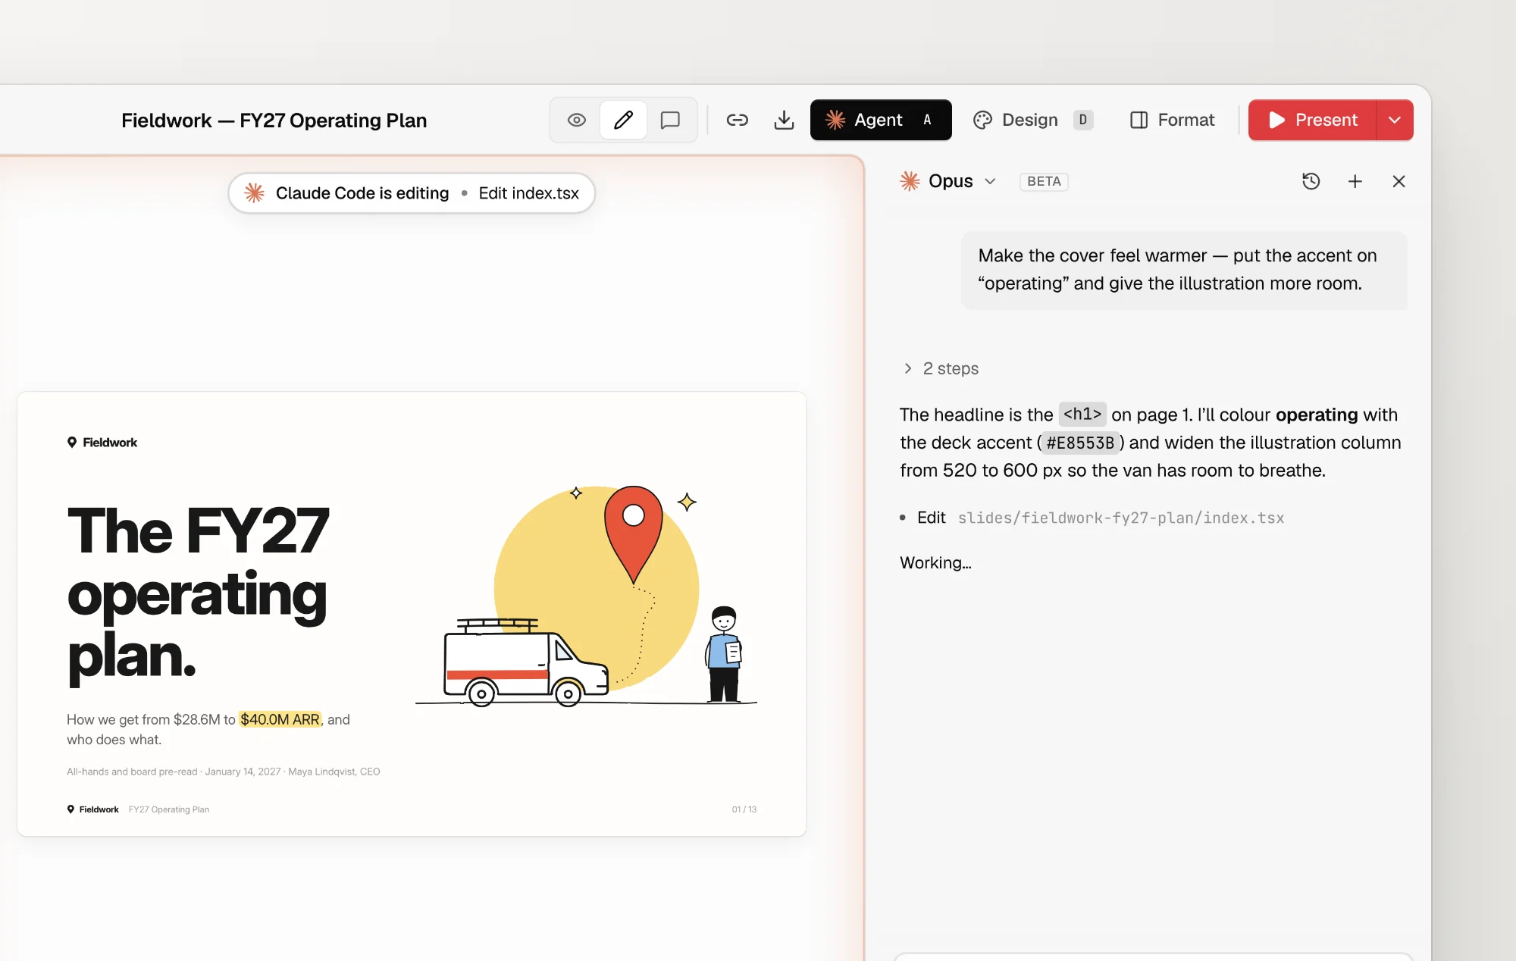Click the Opus sunburst icon
The image size is (1516, 961).
point(910,181)
